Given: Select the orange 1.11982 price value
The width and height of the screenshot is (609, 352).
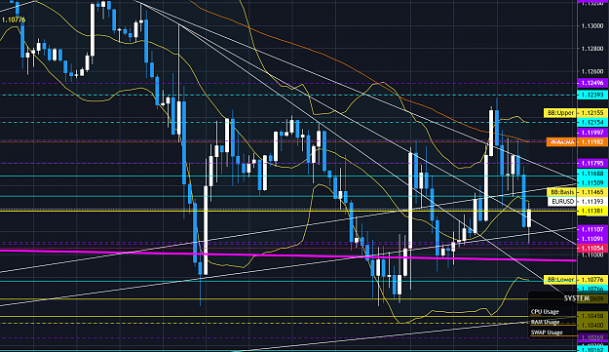Looking at the screenshot, I should click(592, 141).
